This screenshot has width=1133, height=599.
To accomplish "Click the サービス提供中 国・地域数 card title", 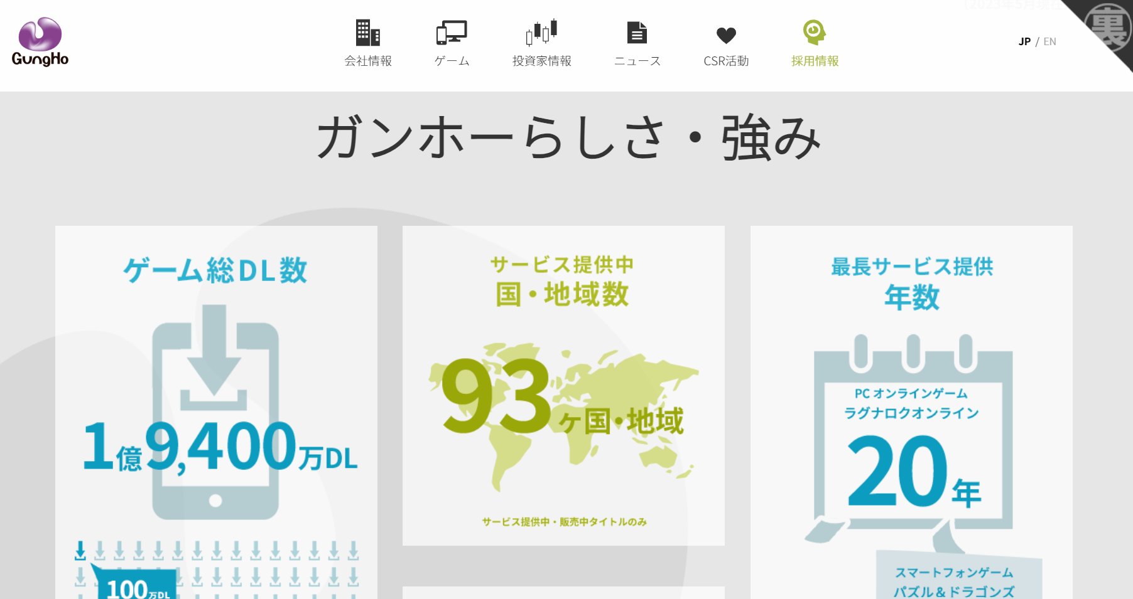I will point(562,281).
